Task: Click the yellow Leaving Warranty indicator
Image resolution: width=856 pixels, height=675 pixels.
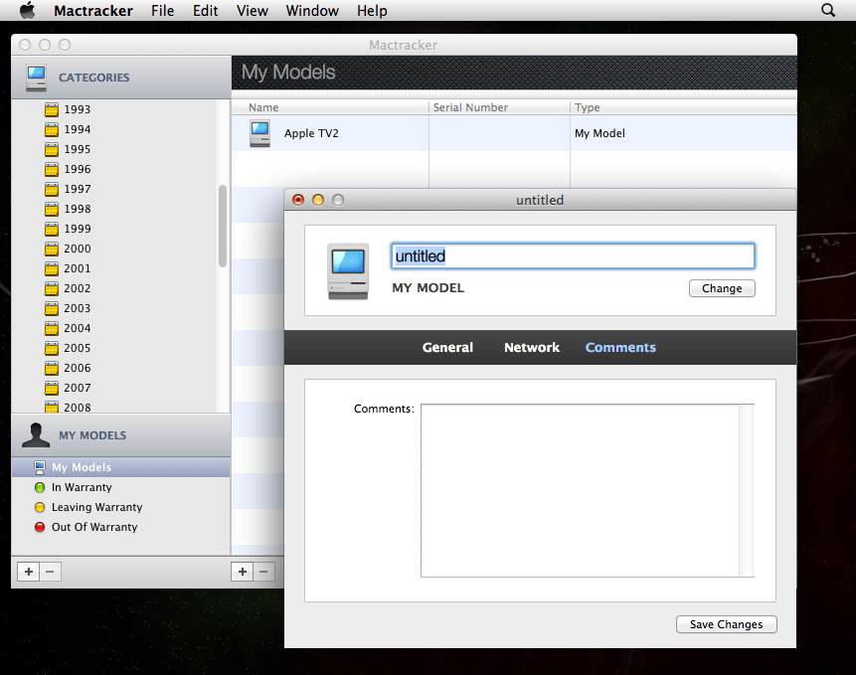Action: (40, 507)
